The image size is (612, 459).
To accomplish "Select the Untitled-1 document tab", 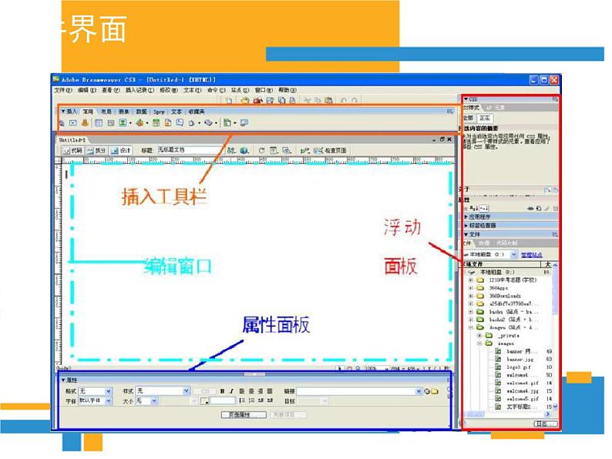I will [72, 139].
